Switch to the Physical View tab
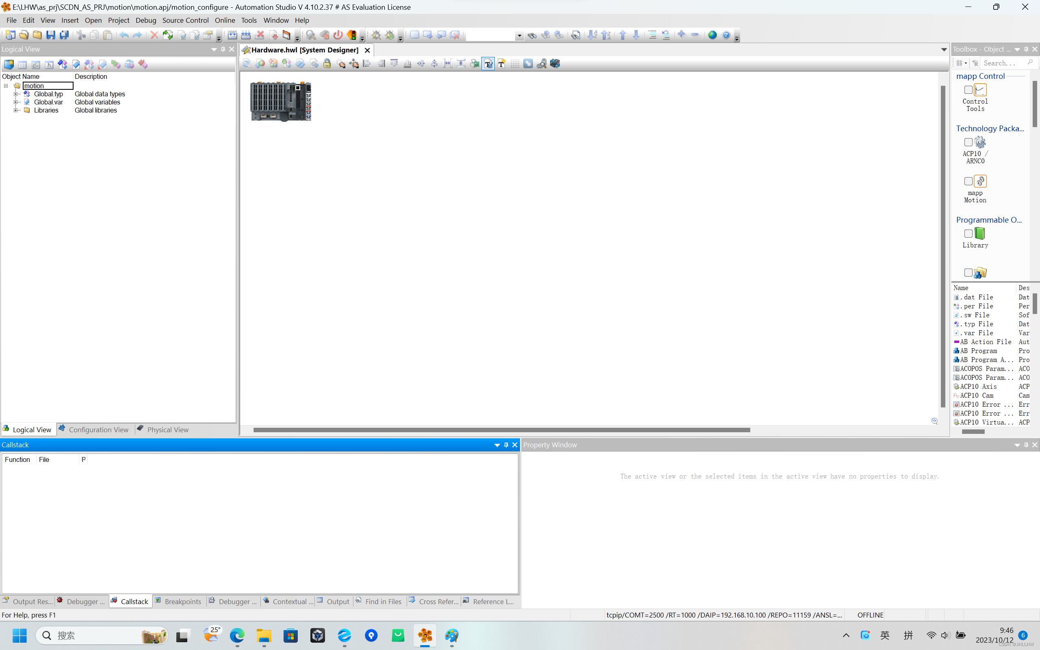The image size is (1040, 650). click(168, 429)
